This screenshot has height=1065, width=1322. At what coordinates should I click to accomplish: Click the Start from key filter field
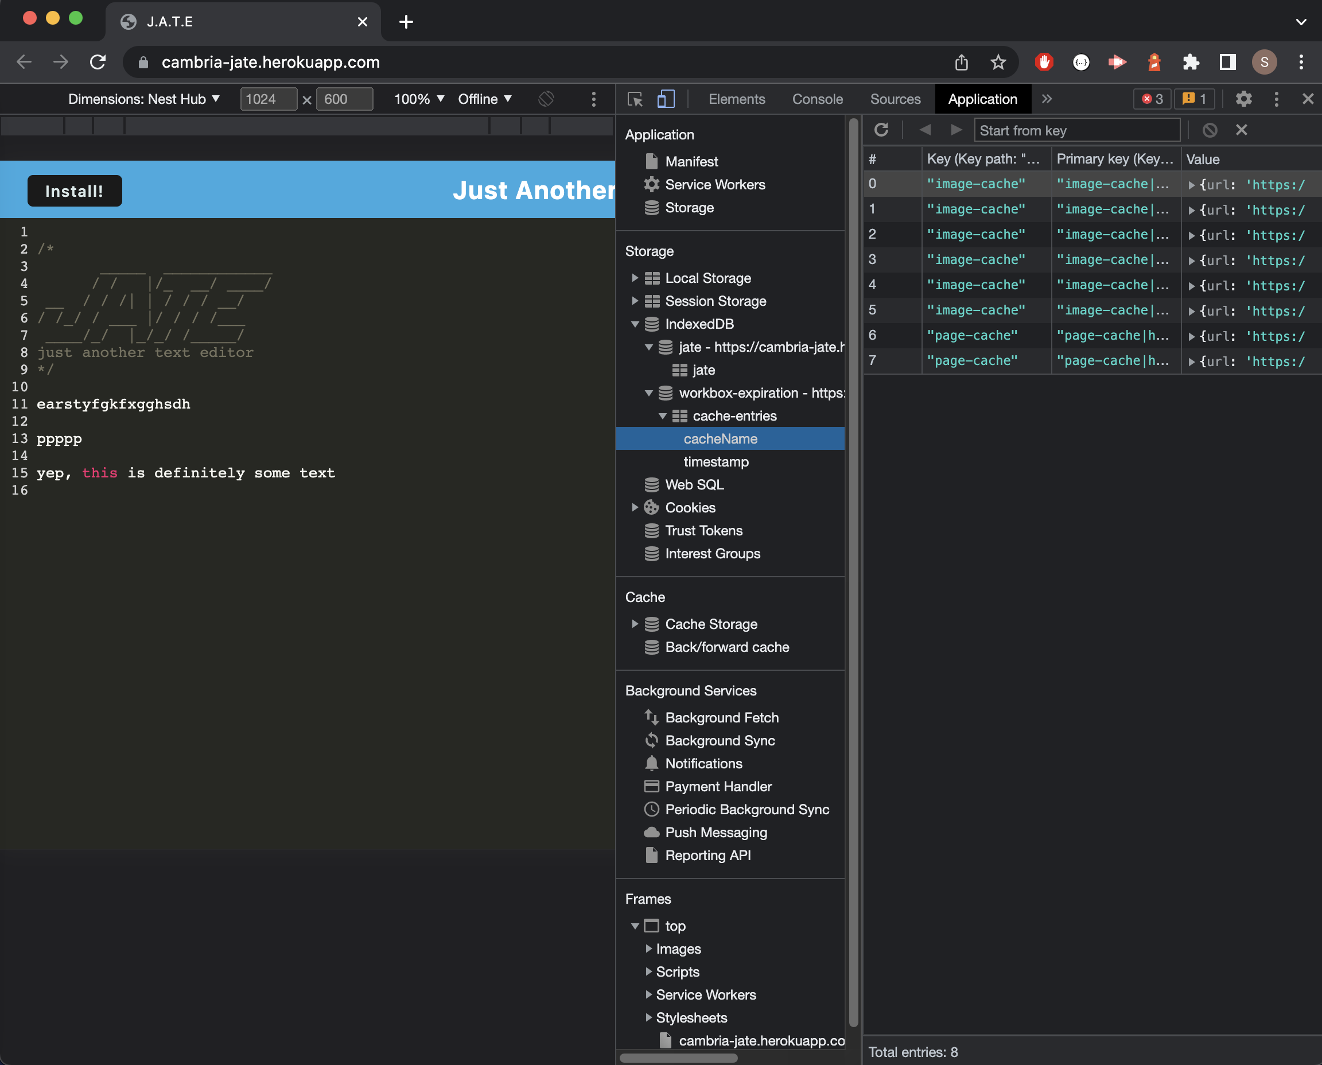(1077, 130)
